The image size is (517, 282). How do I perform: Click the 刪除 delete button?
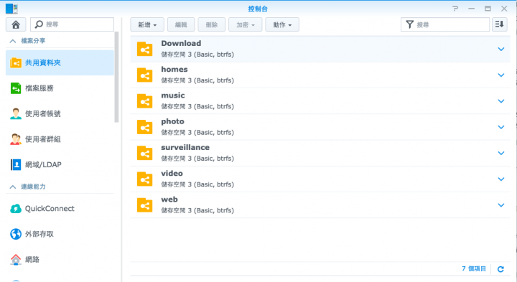tap(212, 24)
